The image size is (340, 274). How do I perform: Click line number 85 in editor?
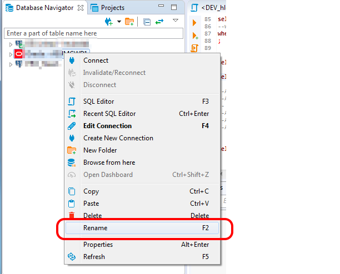(208, 19)
